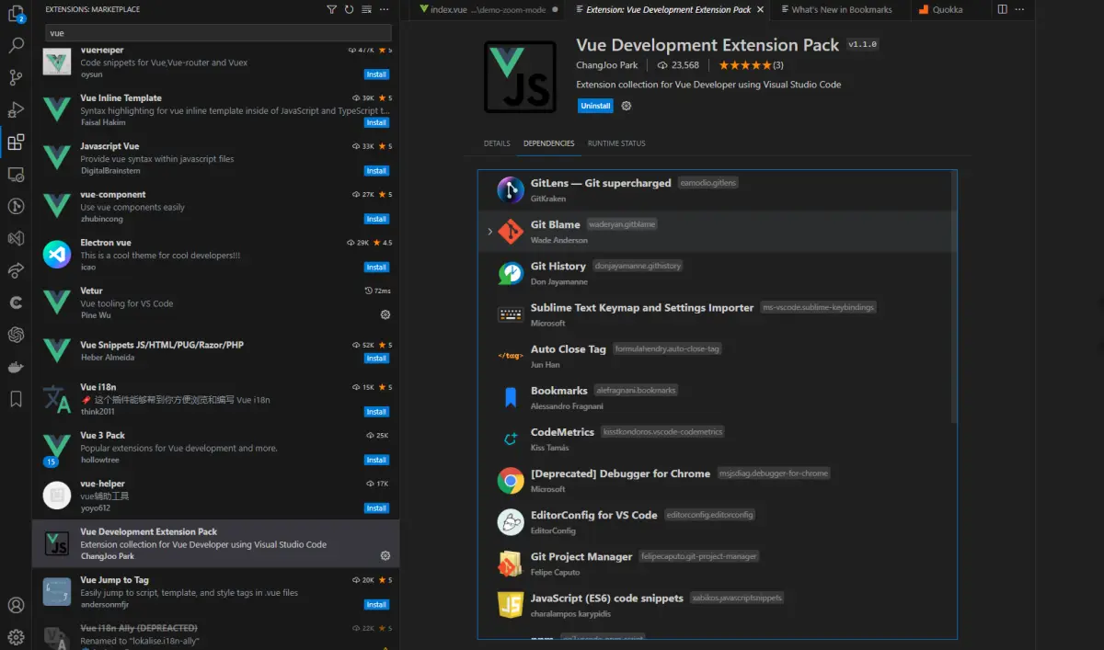Open the Git History dependency entry
This screenshot has height=650, width=1104.
[718, 273]
